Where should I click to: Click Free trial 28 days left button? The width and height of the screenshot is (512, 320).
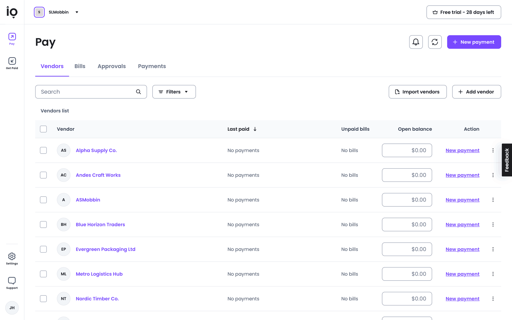click(x=463, y=12)
